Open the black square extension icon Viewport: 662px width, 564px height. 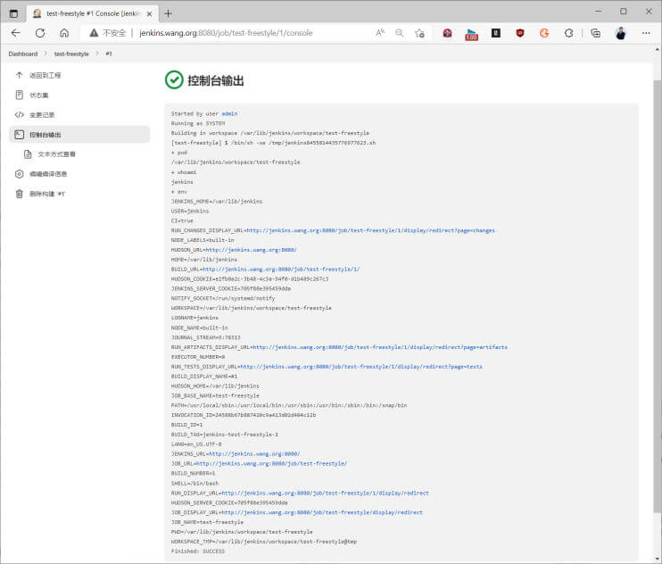click(x=496, y=33)
